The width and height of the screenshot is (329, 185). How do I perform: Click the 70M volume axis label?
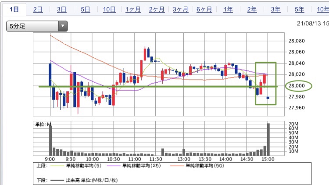pyautogui.click(x=293, y=124)
